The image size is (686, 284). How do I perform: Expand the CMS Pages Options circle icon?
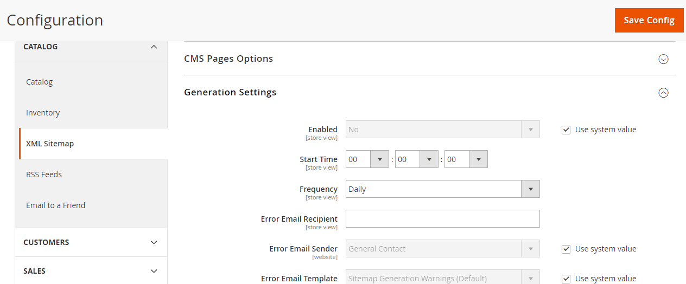(x=663, y=59)
